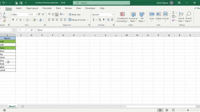Increase font size with large A
Image resolution: width=200 pixels, height=112 pixels.
[39, 14]
